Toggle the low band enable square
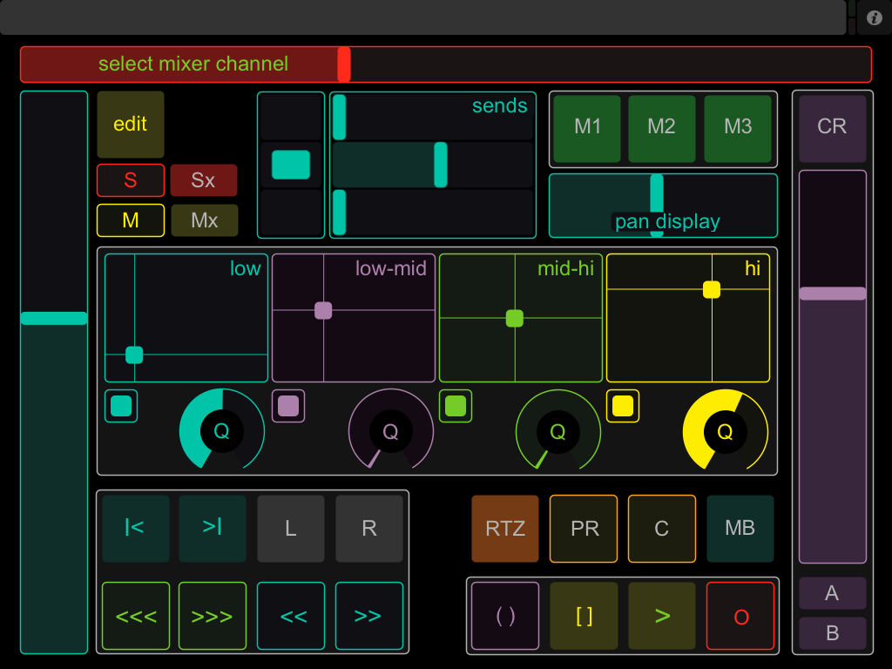 (x=121, y=406)
